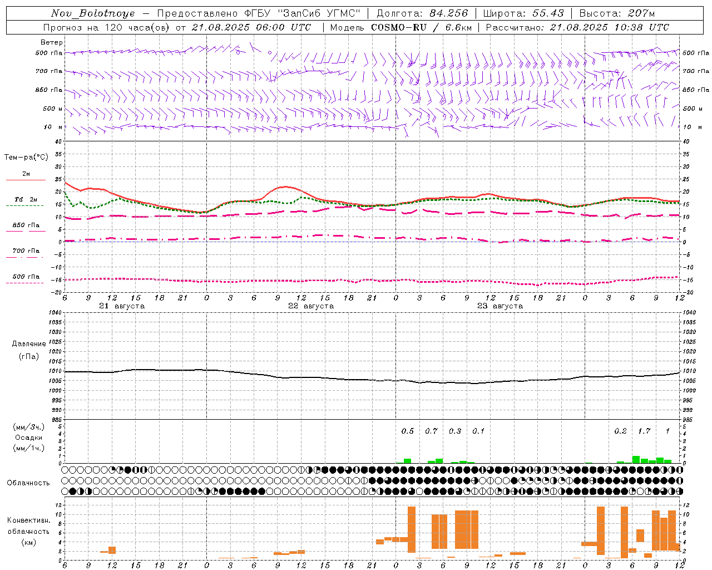Select the longitude value Долгота: 84.256
The width and height of the screenshot is (712, 570).
pos(422,13)
